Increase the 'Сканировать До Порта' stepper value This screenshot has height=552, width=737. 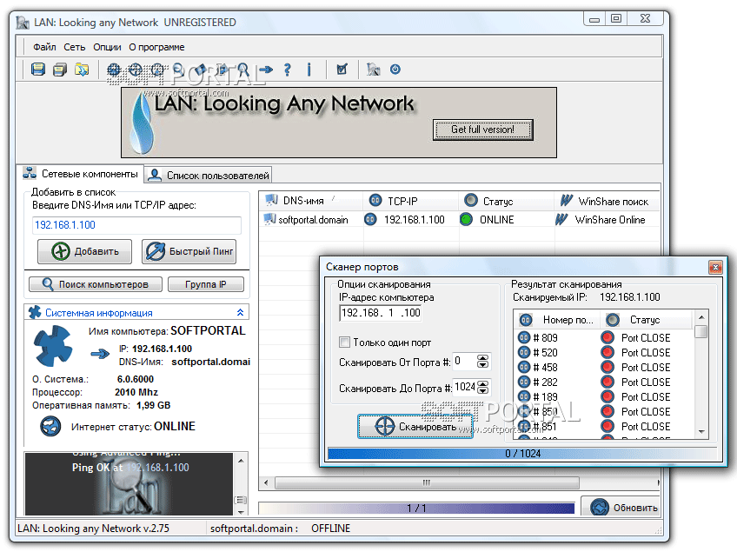tap(482, 383)
